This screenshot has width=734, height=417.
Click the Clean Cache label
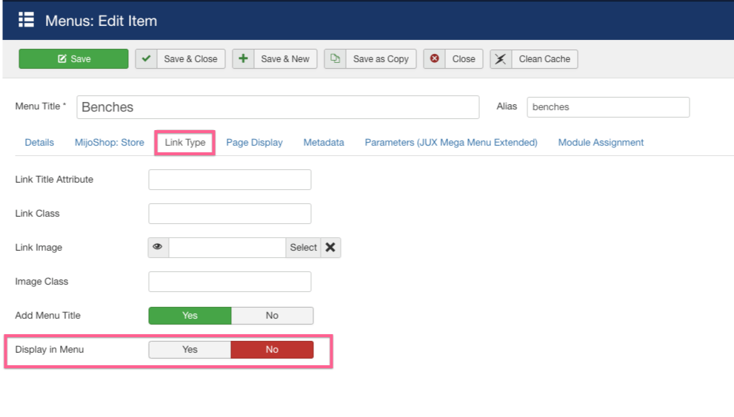tap(544, 59)
